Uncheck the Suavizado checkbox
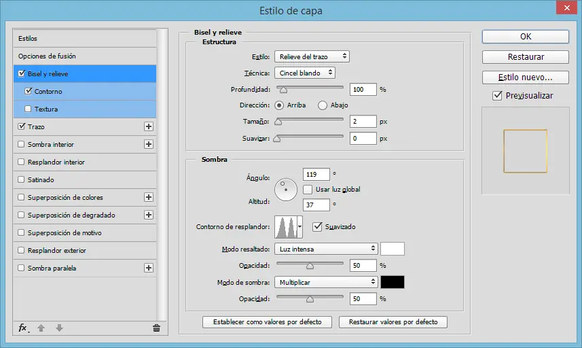Viewport: 582px width, 348px height. (317, 226)
